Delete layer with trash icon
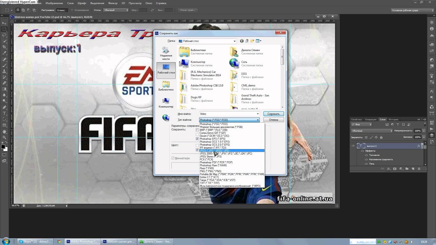This screenshot has width=436, height=245. [419, 169]
